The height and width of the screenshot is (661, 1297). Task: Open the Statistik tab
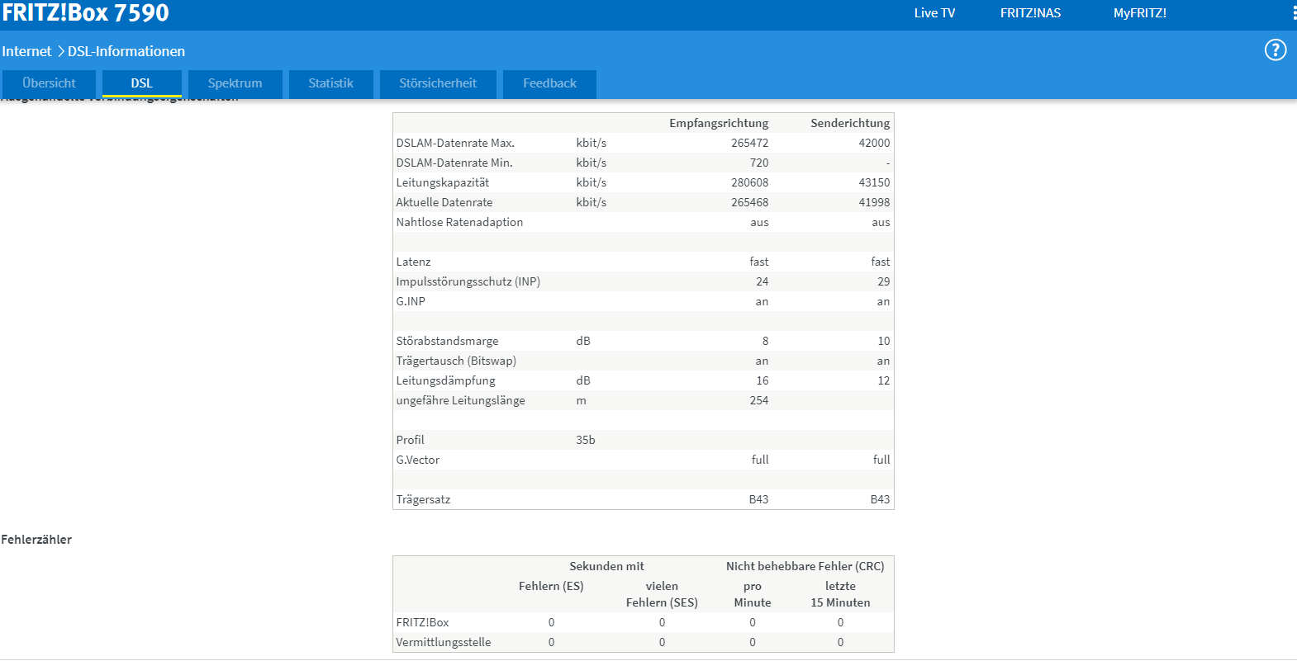331,83
